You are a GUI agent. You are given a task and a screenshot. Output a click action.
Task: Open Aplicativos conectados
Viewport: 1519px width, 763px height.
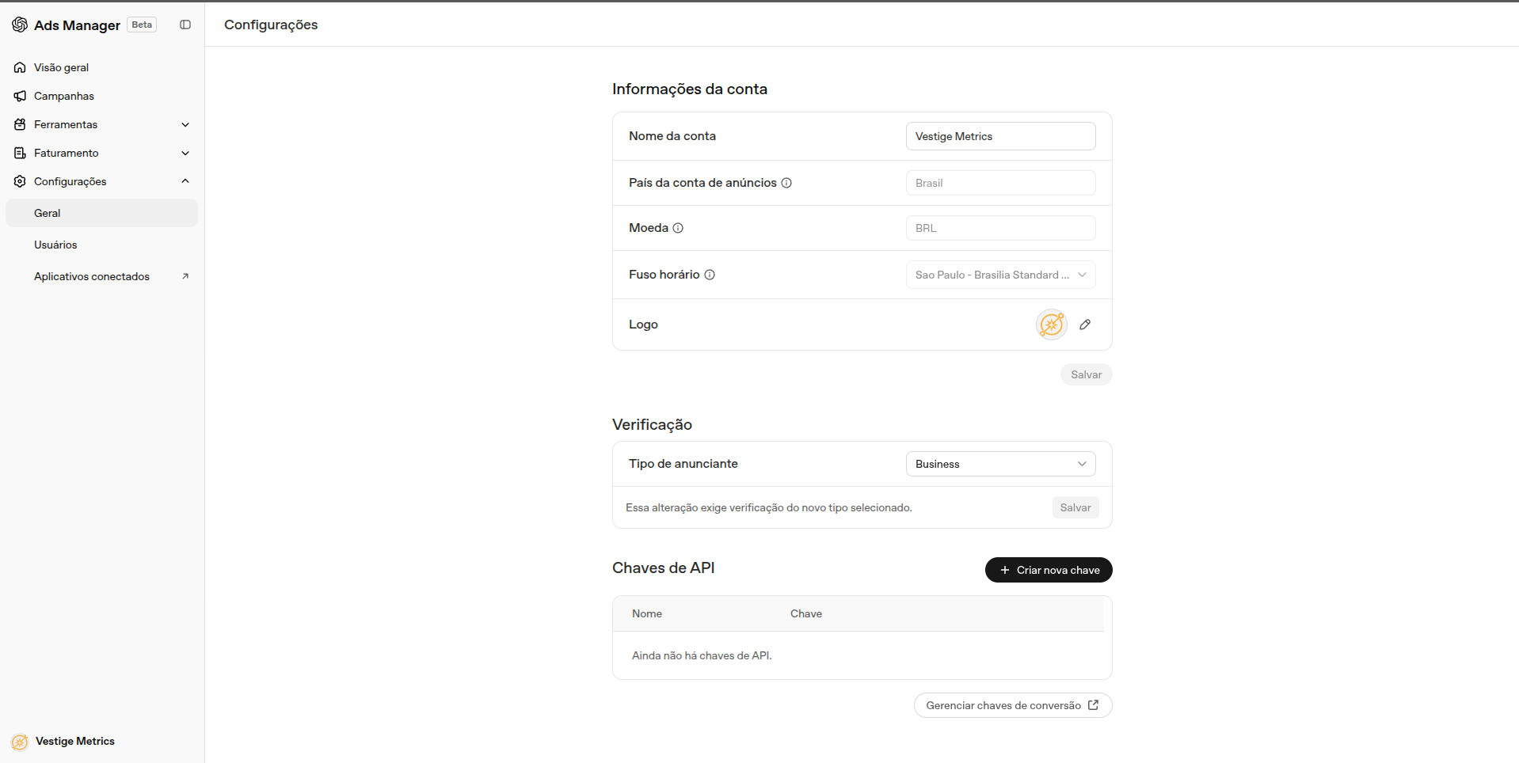point(102,276)
